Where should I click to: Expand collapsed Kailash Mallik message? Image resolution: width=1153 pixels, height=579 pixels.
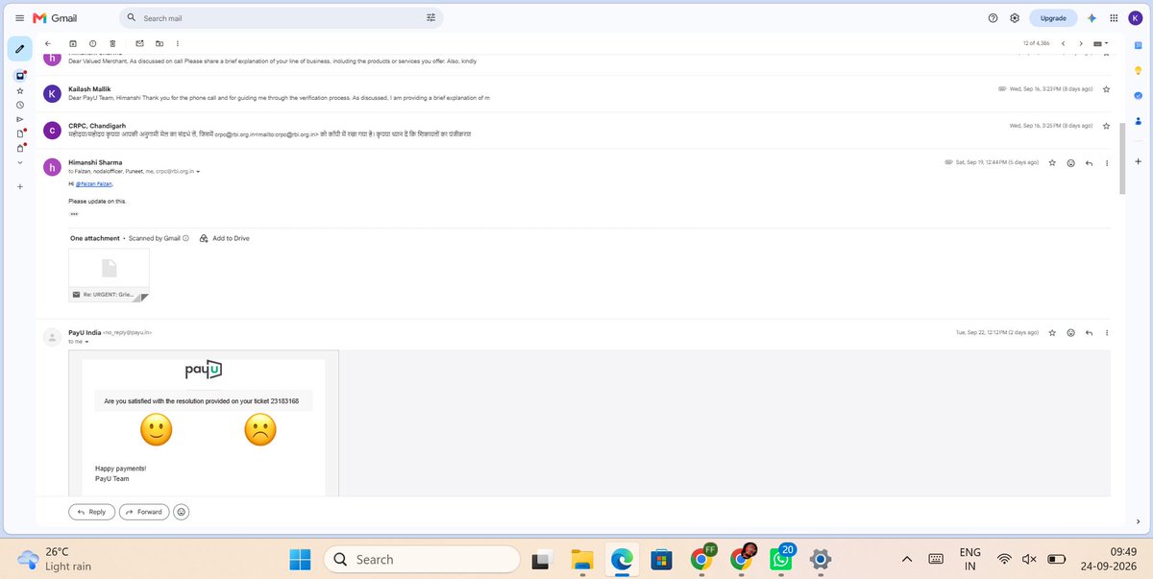[576, 93]
